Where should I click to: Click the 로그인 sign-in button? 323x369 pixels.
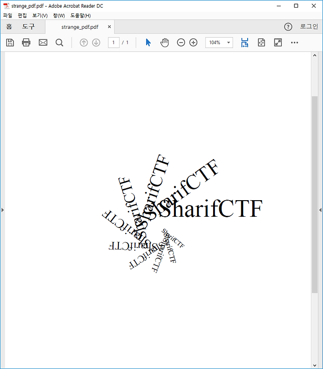tap(309, 26)
